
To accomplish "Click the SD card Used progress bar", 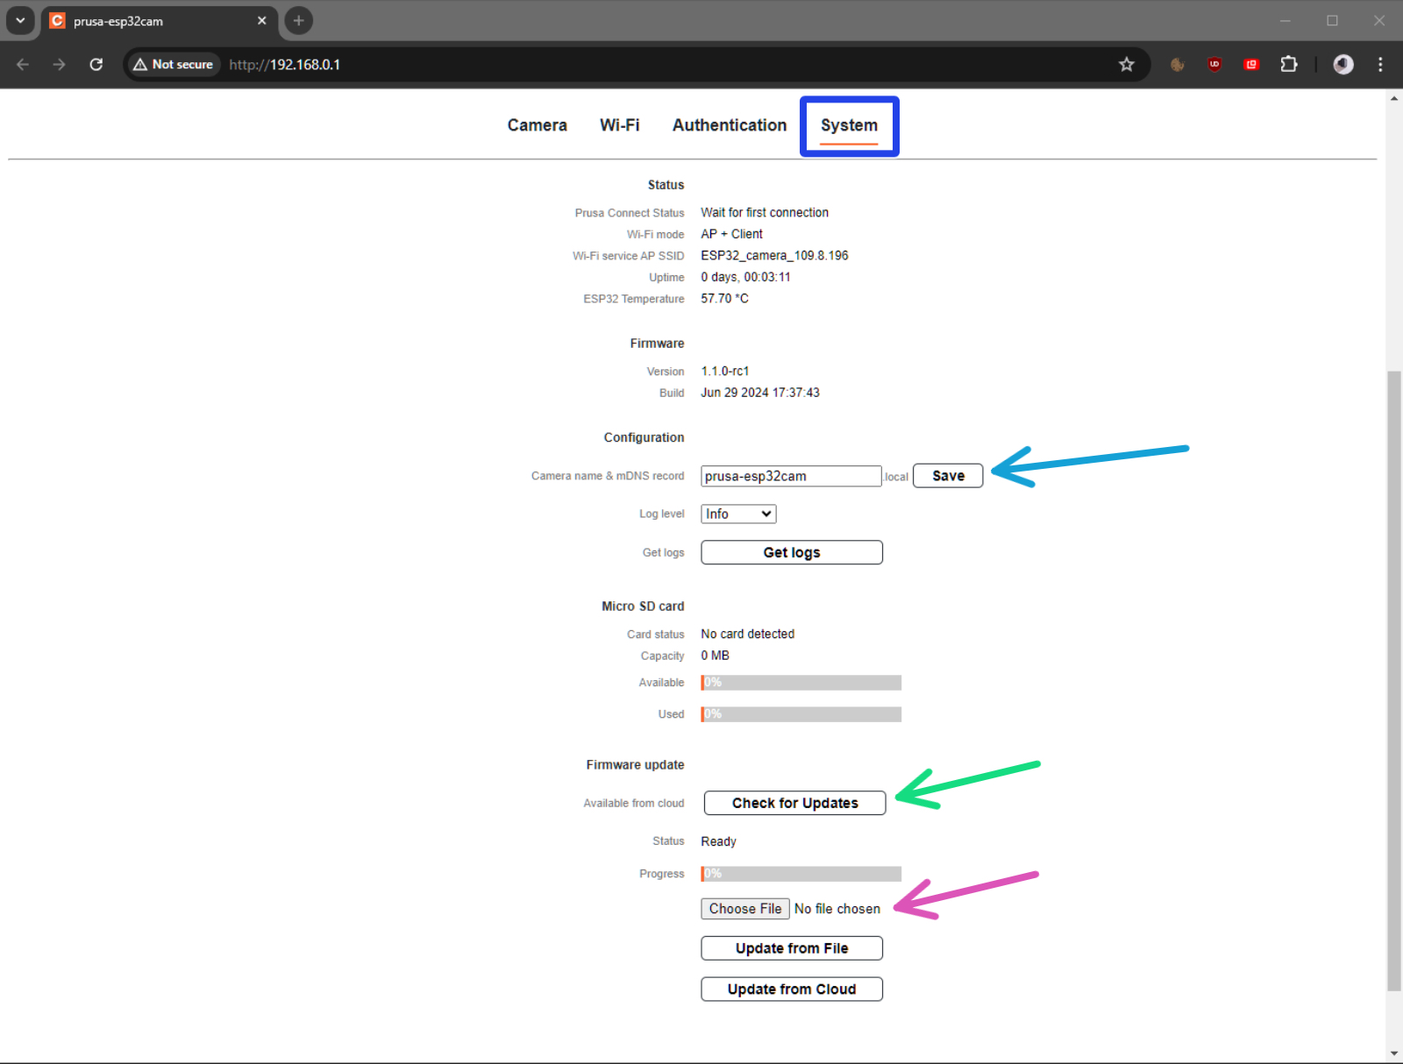I will point(801,714).
